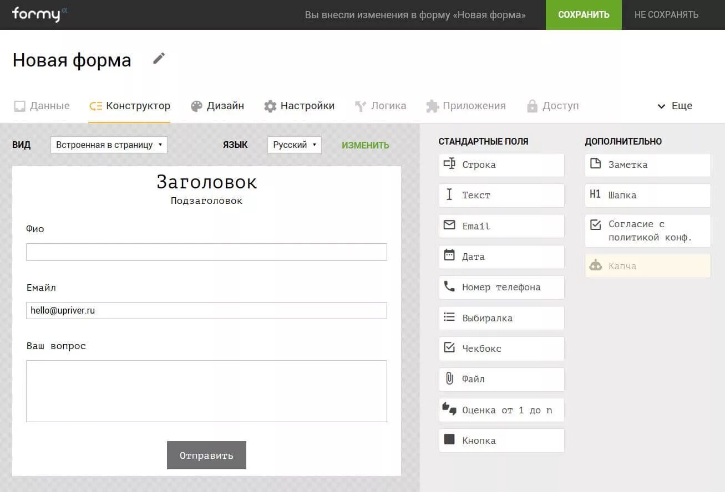Viewport: 725px width, 492px height.
Task: Click the Подзаголовок text in the form
Action: click(x=207, y=201)
